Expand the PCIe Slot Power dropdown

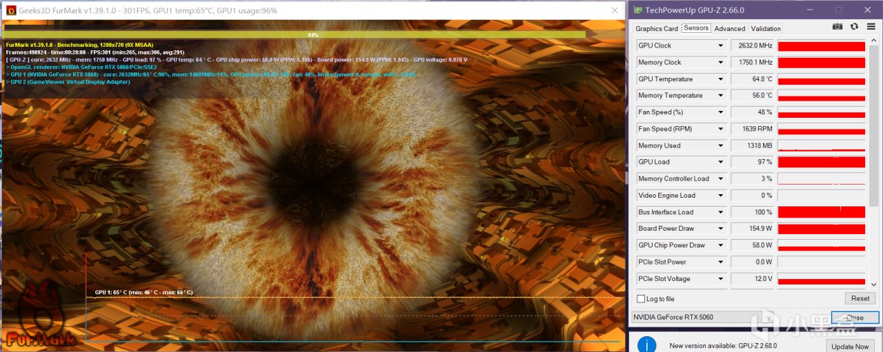(721, 262)
